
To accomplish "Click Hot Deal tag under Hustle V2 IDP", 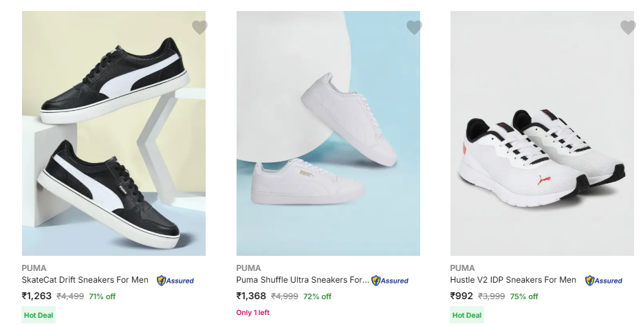I will point(467,315).
